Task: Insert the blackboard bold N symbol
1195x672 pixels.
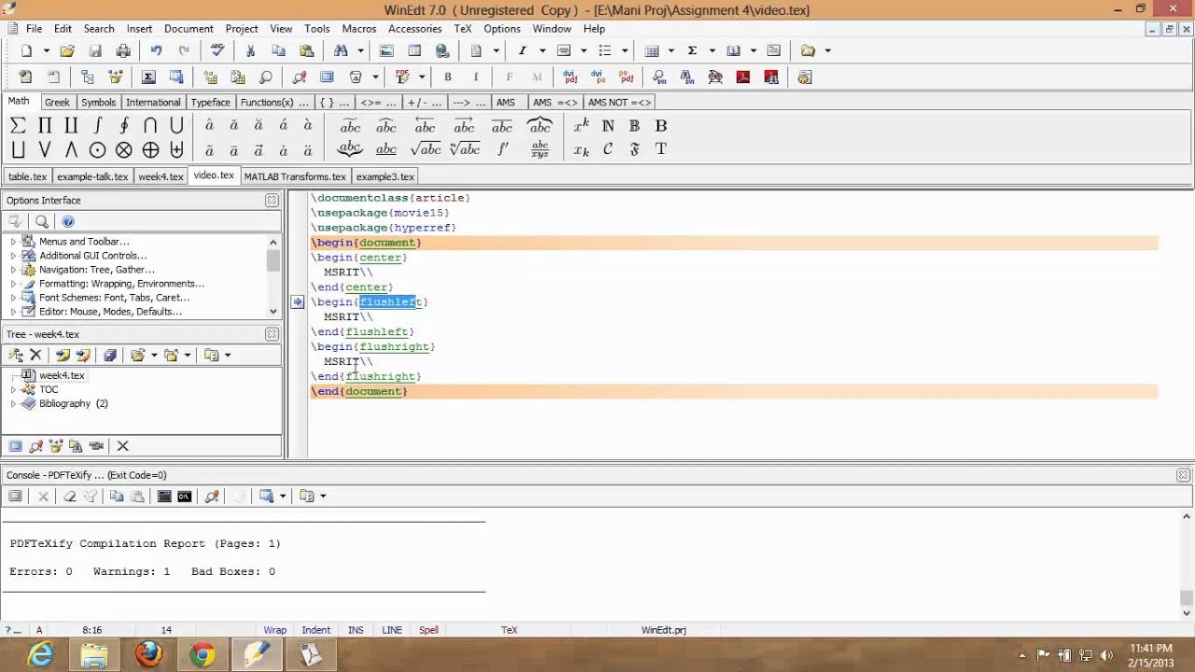Action: (x=608, y=126)
